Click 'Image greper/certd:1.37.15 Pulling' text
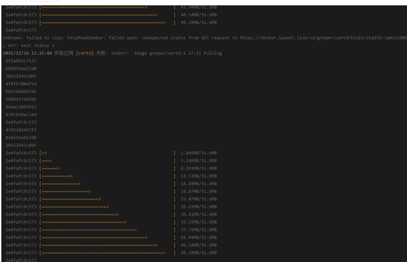407x262 pixels. coord(178,53)
